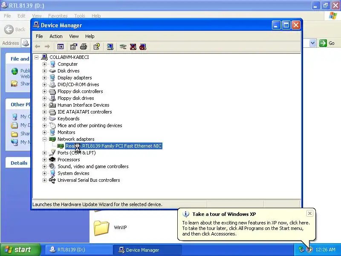
Task: Expand the Floppy disk controllers category
Action: [x=44, y=91]
